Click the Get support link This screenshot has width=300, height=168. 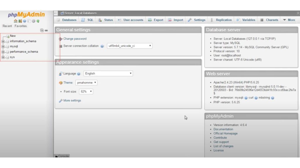click(221, 142)
